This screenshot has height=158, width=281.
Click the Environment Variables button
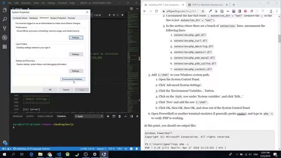(73, 79)
